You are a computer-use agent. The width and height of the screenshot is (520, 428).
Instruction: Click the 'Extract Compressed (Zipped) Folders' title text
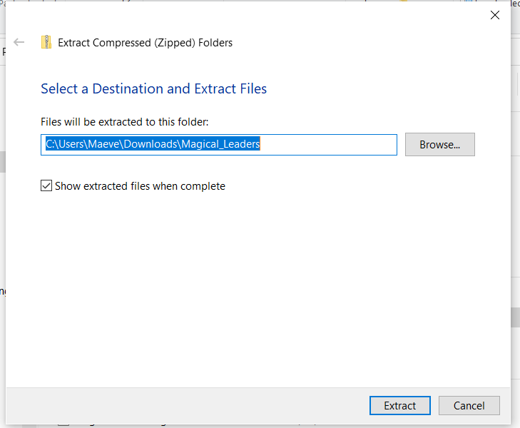coord(145,43)
